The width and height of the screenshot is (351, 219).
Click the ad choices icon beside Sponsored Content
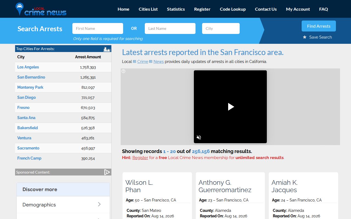click(107, 172)
